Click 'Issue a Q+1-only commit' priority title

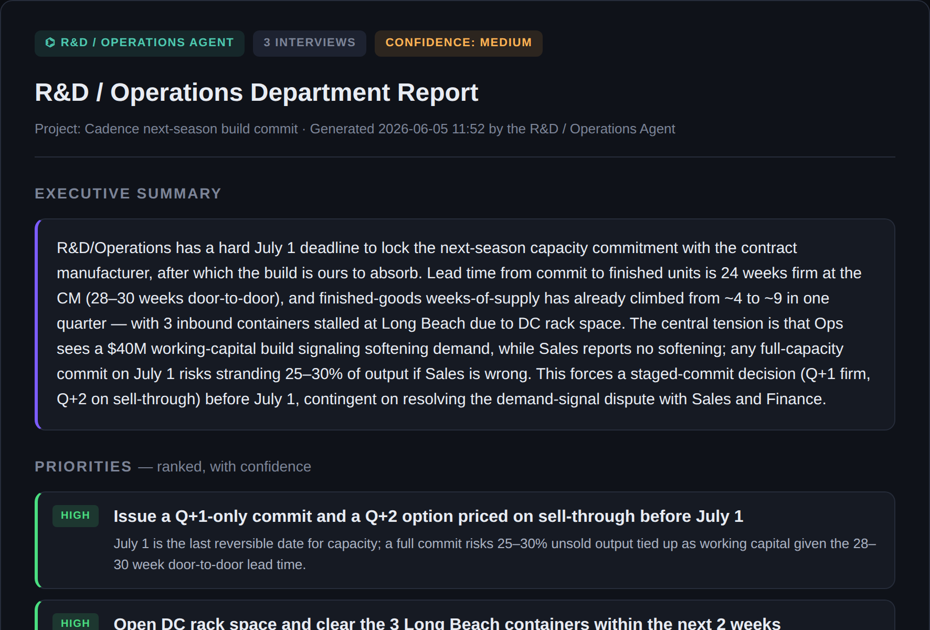(x=428, y=517)
